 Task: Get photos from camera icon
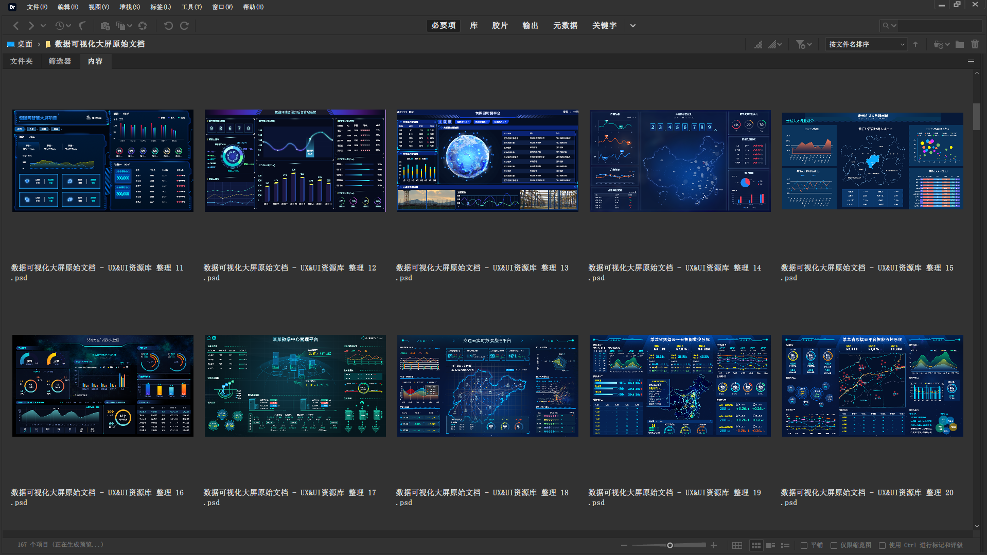click(x=105, y=26)
